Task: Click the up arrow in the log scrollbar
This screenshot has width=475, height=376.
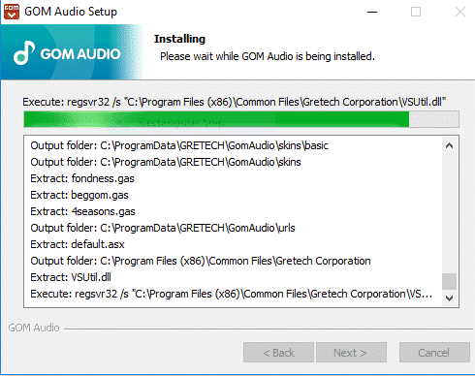Action: (x=449, y=145)
